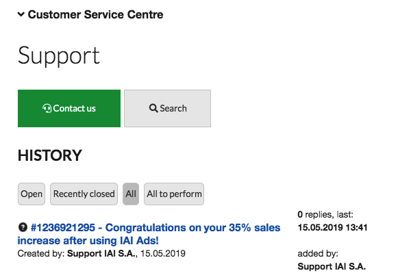Click the magnifying glass search icon
The image size is (398, 273).
(153, 108)
